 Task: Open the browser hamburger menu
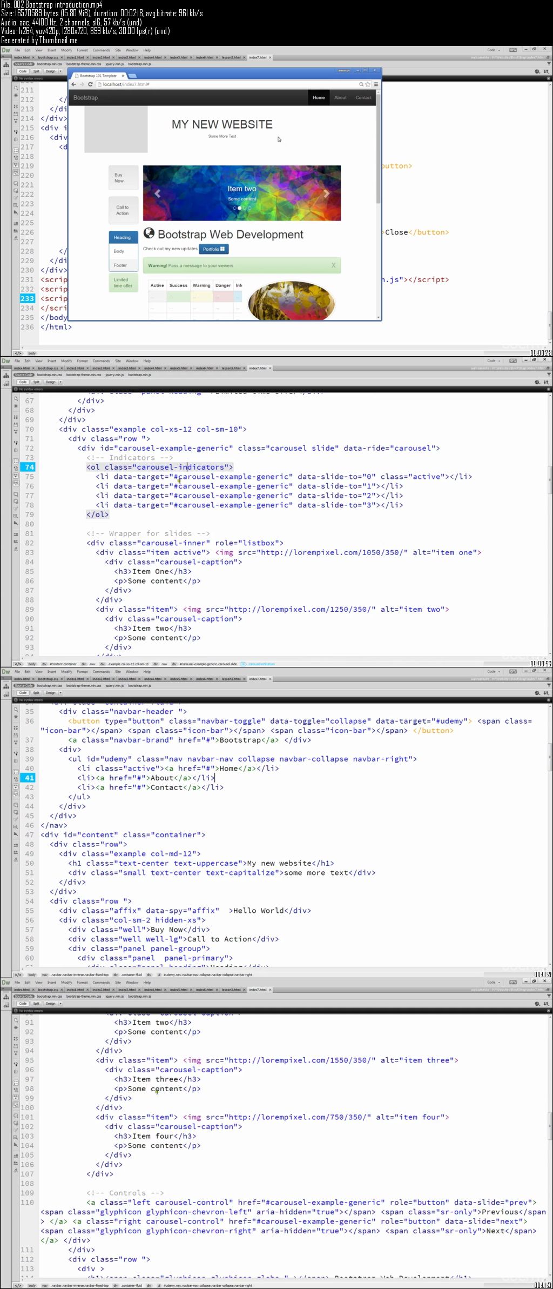click(x=376, y=84)
